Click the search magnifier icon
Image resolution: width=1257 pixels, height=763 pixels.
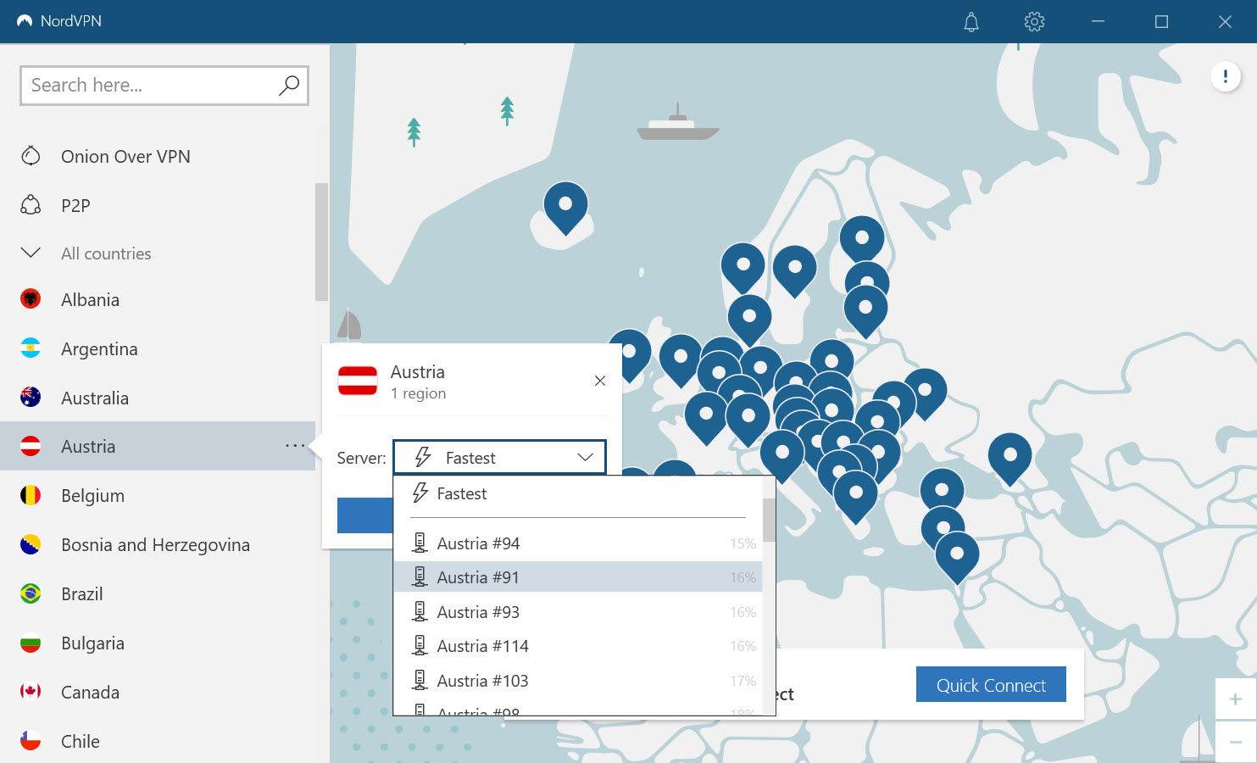click(288, 85)
